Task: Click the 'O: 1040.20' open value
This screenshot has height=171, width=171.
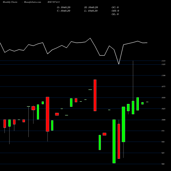Action: coord(64,8)
